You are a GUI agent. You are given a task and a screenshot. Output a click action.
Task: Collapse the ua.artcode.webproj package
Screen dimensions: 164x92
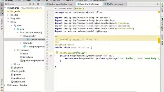(x=18, y=32)
